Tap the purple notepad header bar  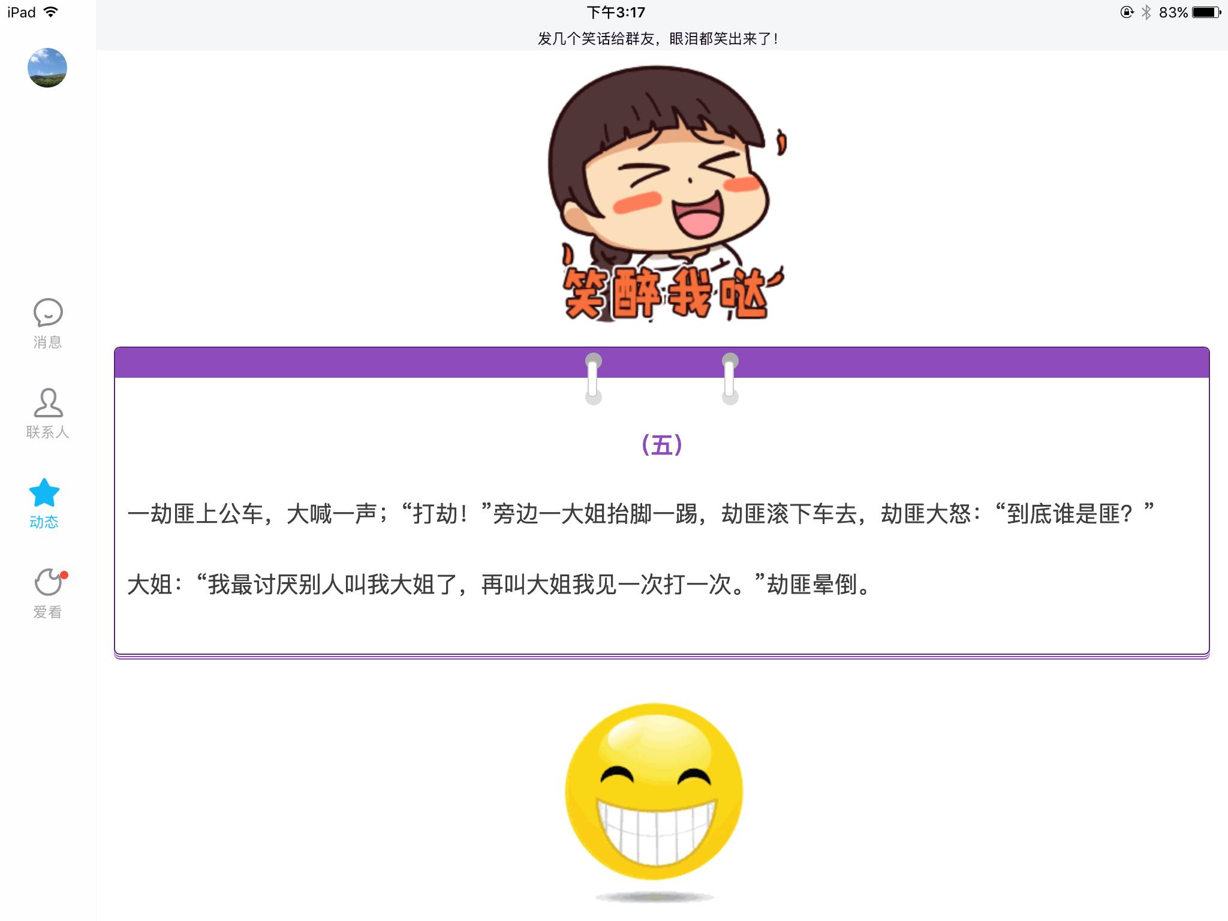pos(360,363)
